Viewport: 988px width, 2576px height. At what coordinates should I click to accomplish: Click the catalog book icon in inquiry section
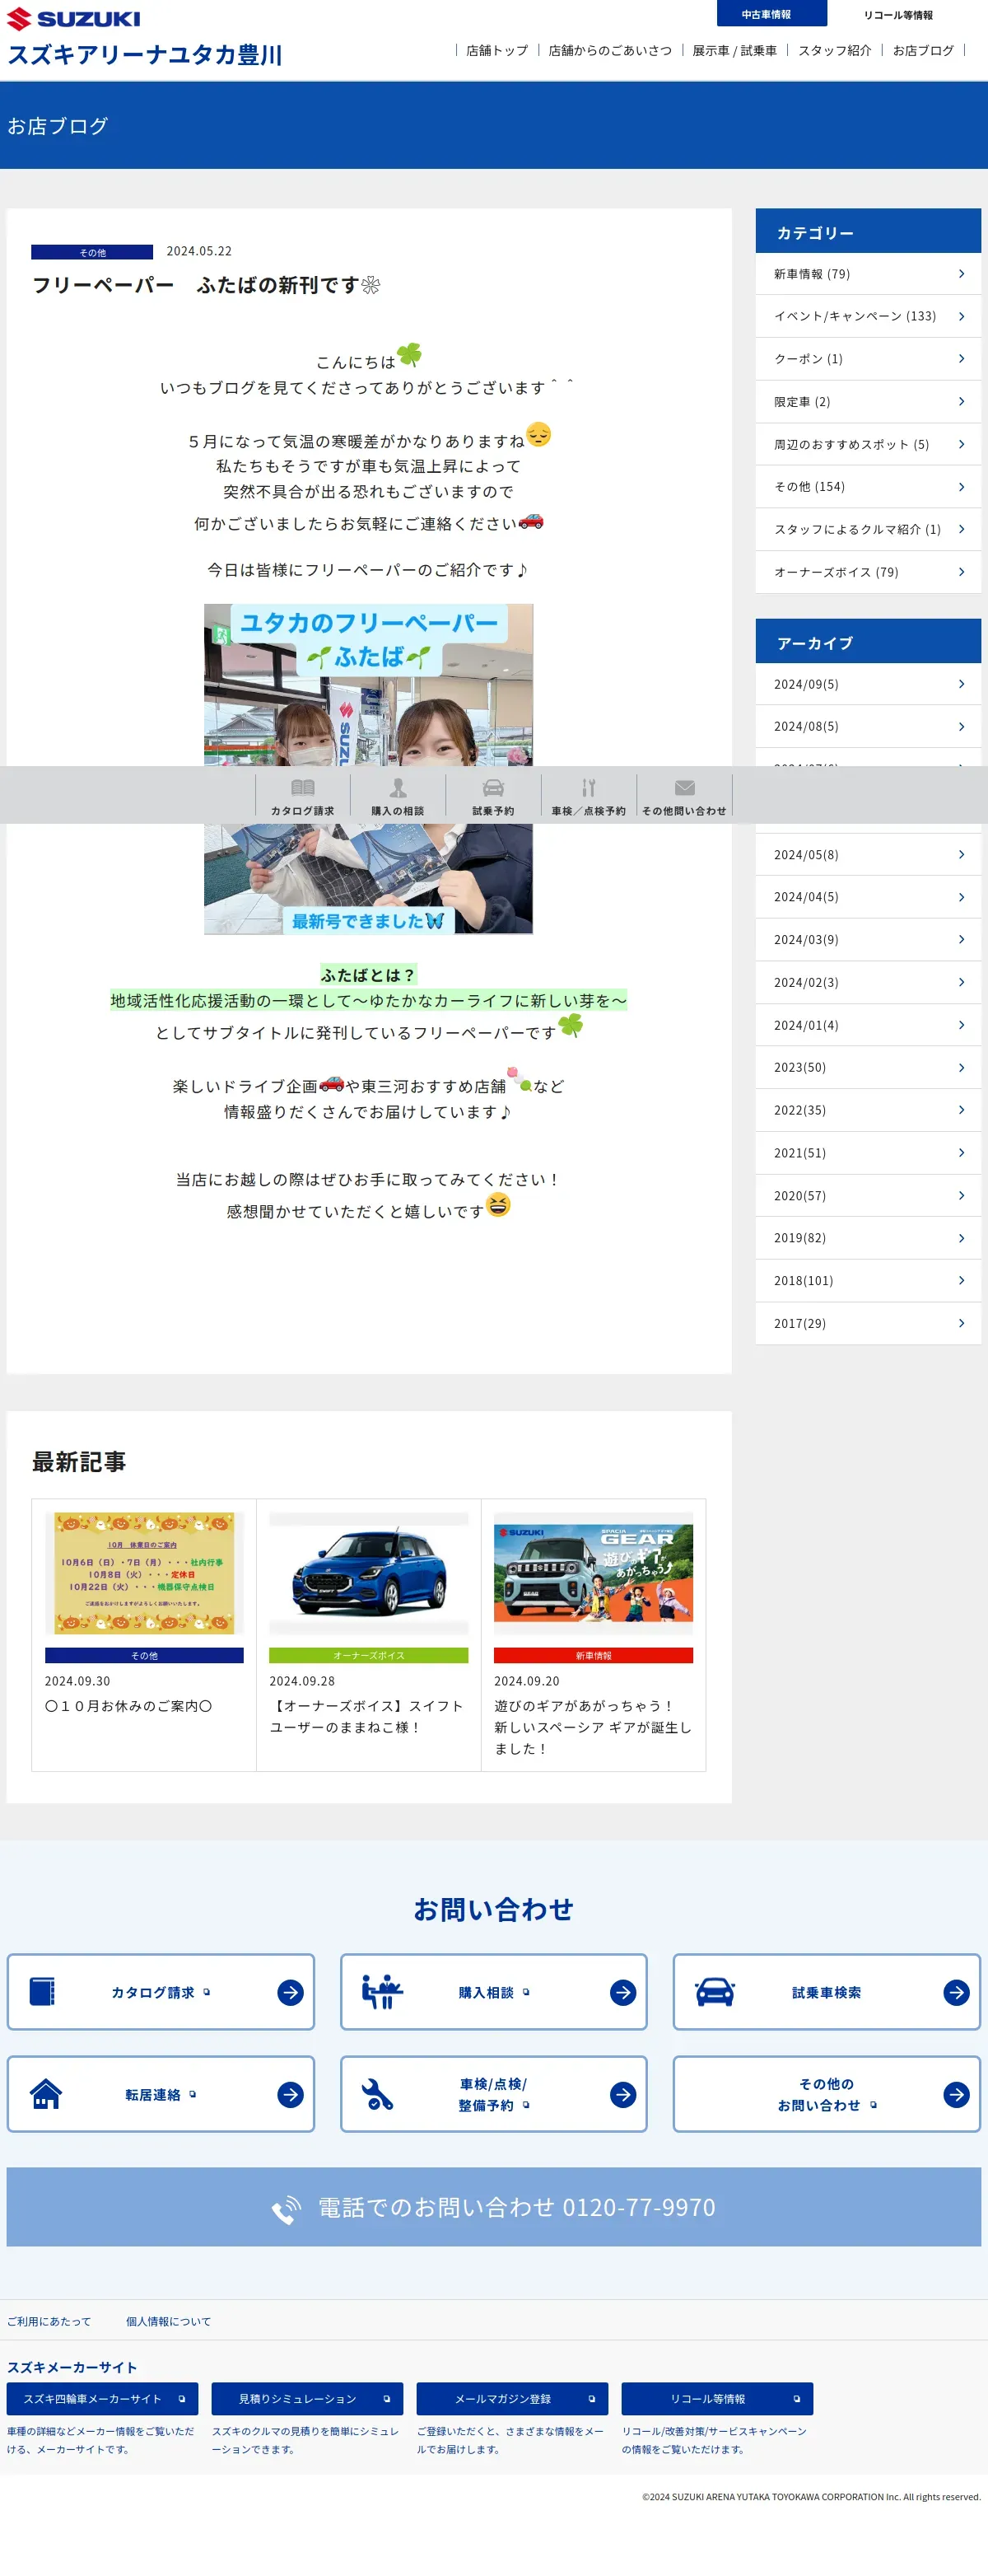[42, 1992]
